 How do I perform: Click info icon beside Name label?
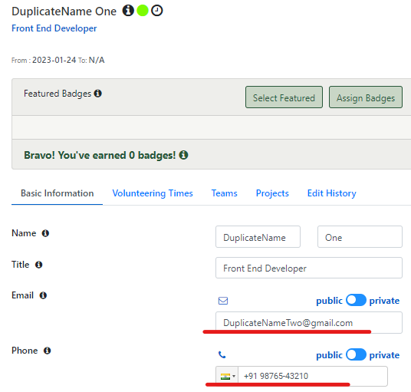(45, 233)
